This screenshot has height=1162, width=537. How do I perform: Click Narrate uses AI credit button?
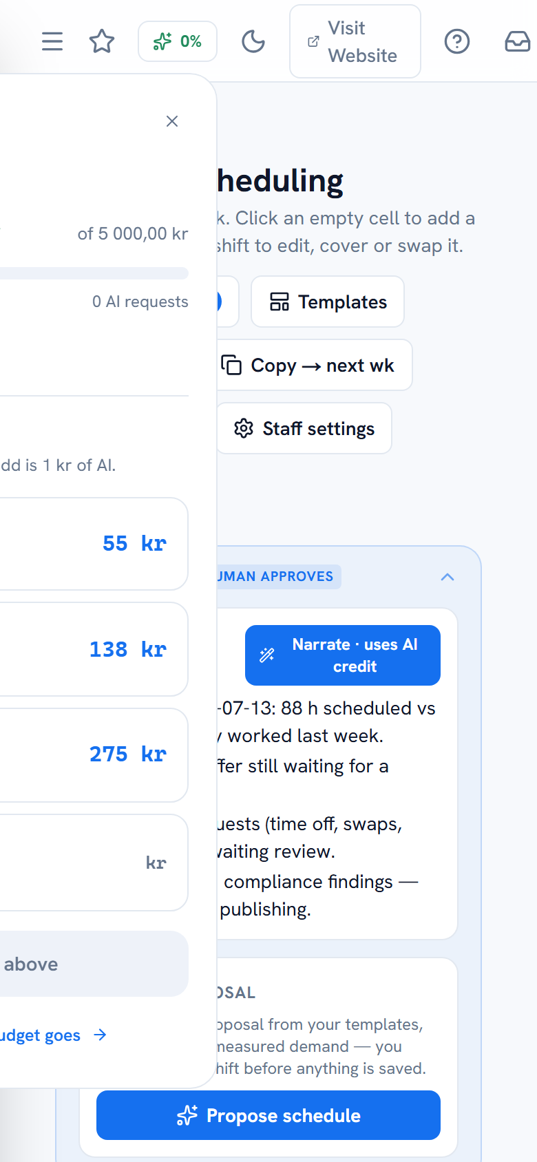click(x=343, y=655)
